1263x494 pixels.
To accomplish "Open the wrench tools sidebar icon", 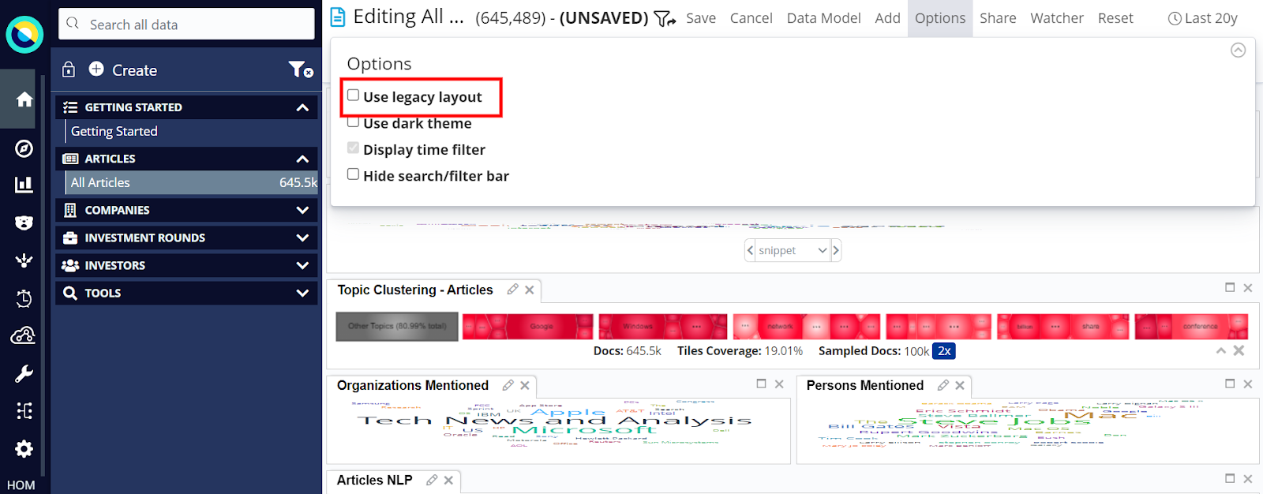I will tap(24, 373).
